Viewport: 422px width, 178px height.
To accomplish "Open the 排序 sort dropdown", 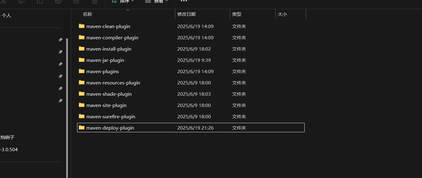I will tap(123, 2).
